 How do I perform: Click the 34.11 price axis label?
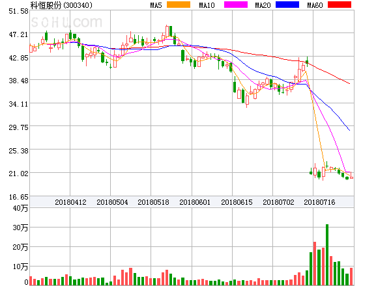point(18,104)
